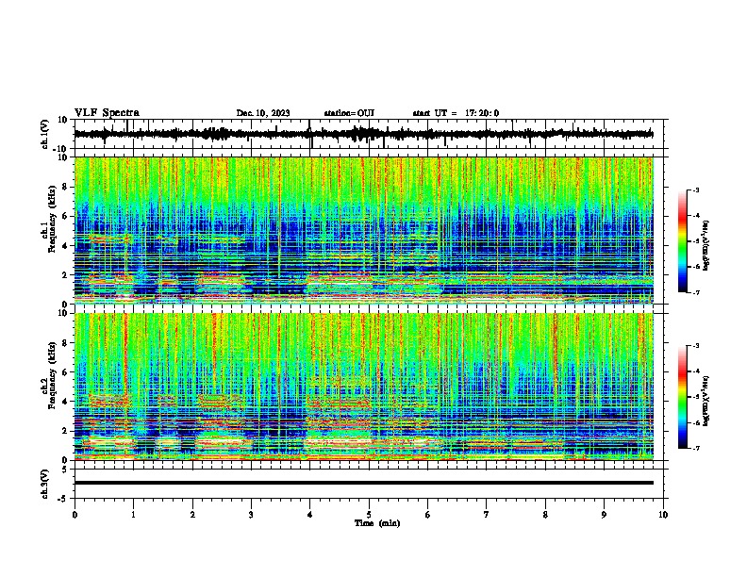Click inside the ch.2 spectrogram panel

pyautogui.click(x=369, y=387)
